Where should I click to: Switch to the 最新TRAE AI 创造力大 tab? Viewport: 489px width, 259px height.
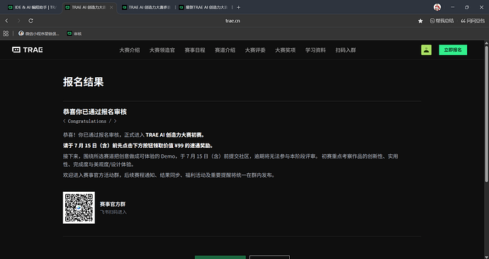[204, 7]
